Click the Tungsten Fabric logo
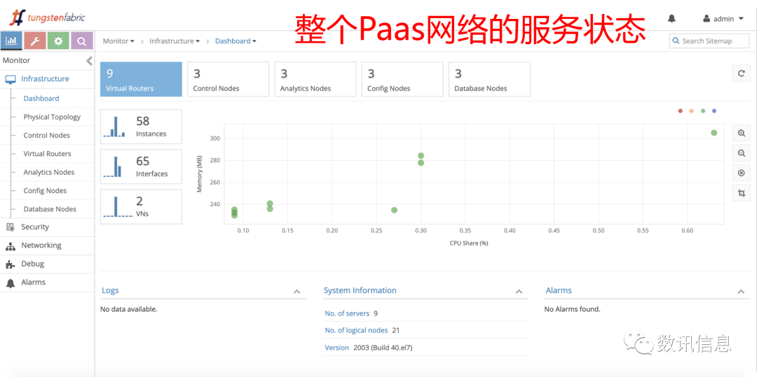The height and width of the screenshot is (377, 757). [48, 18]
